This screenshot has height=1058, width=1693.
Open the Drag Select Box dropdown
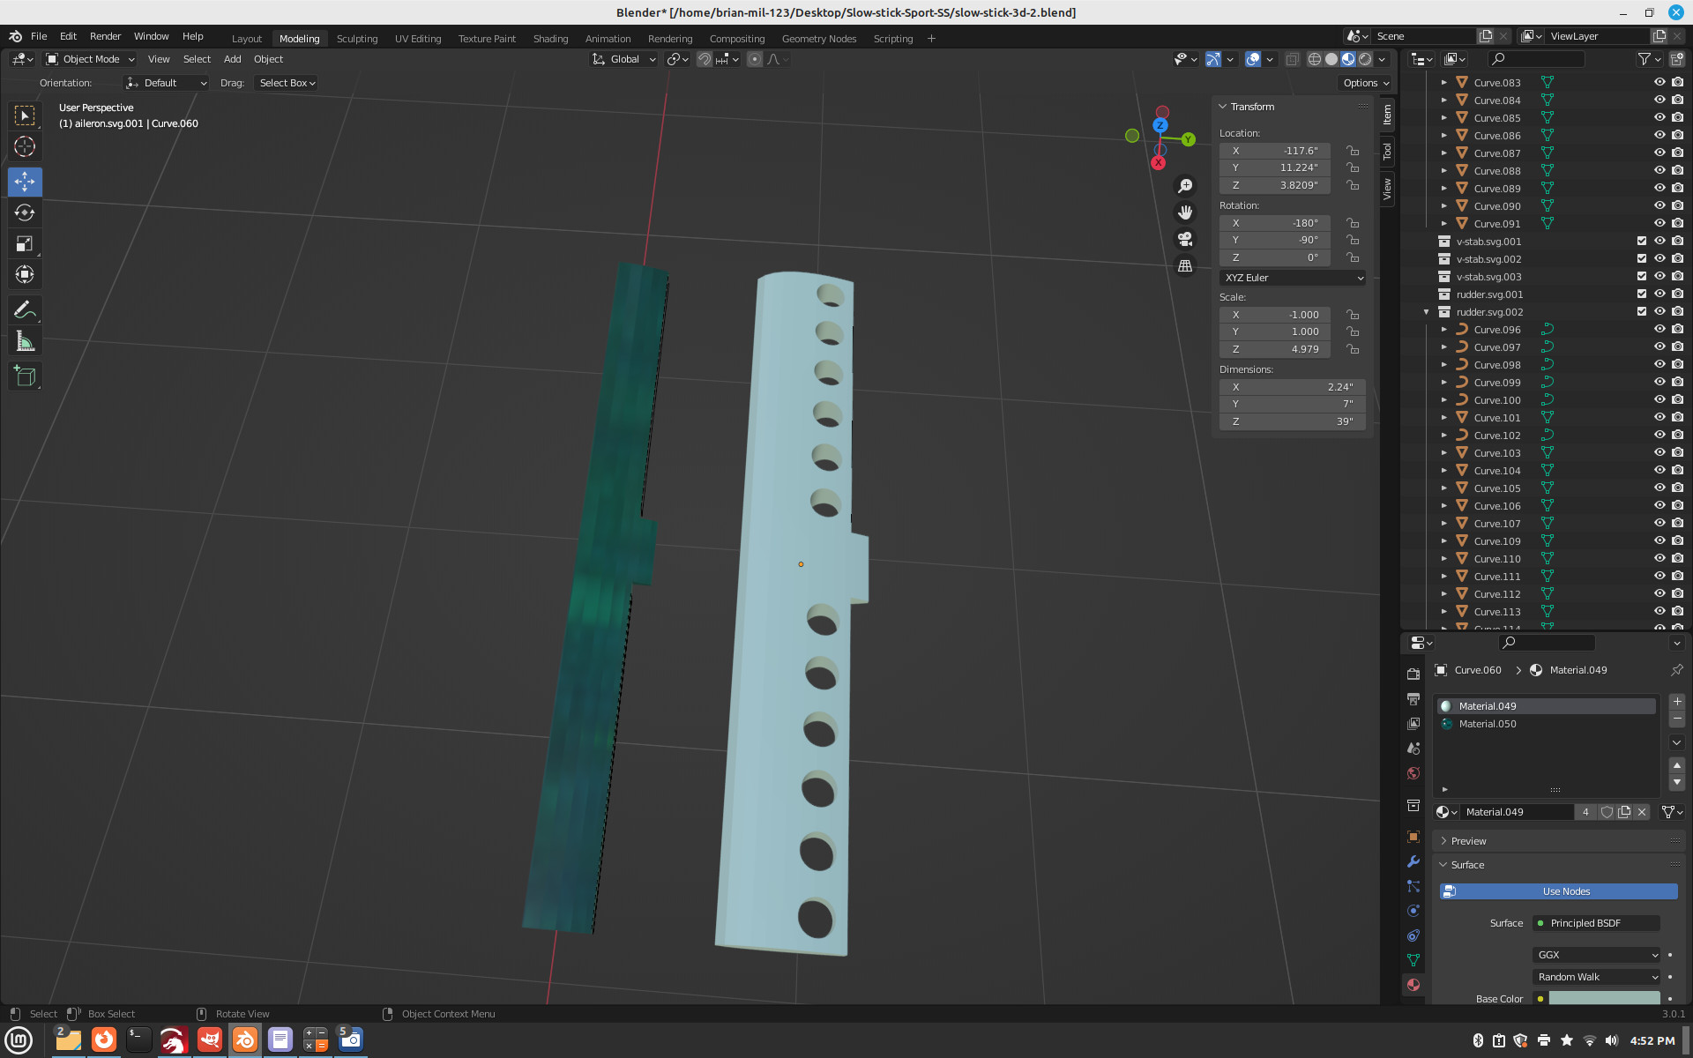coord(287,83)
